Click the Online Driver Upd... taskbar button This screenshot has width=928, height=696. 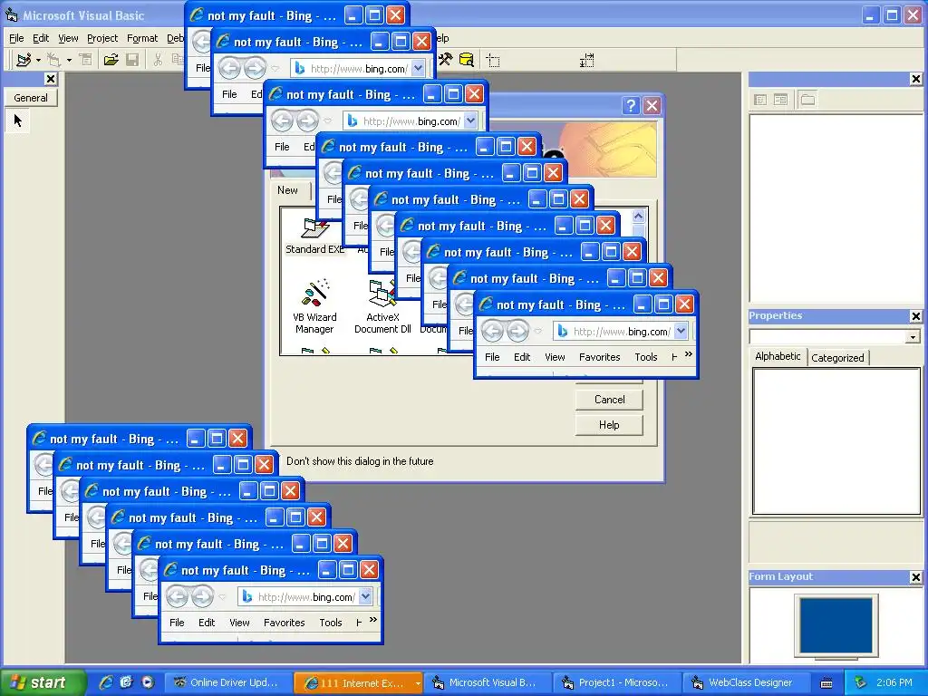[227, 682]
